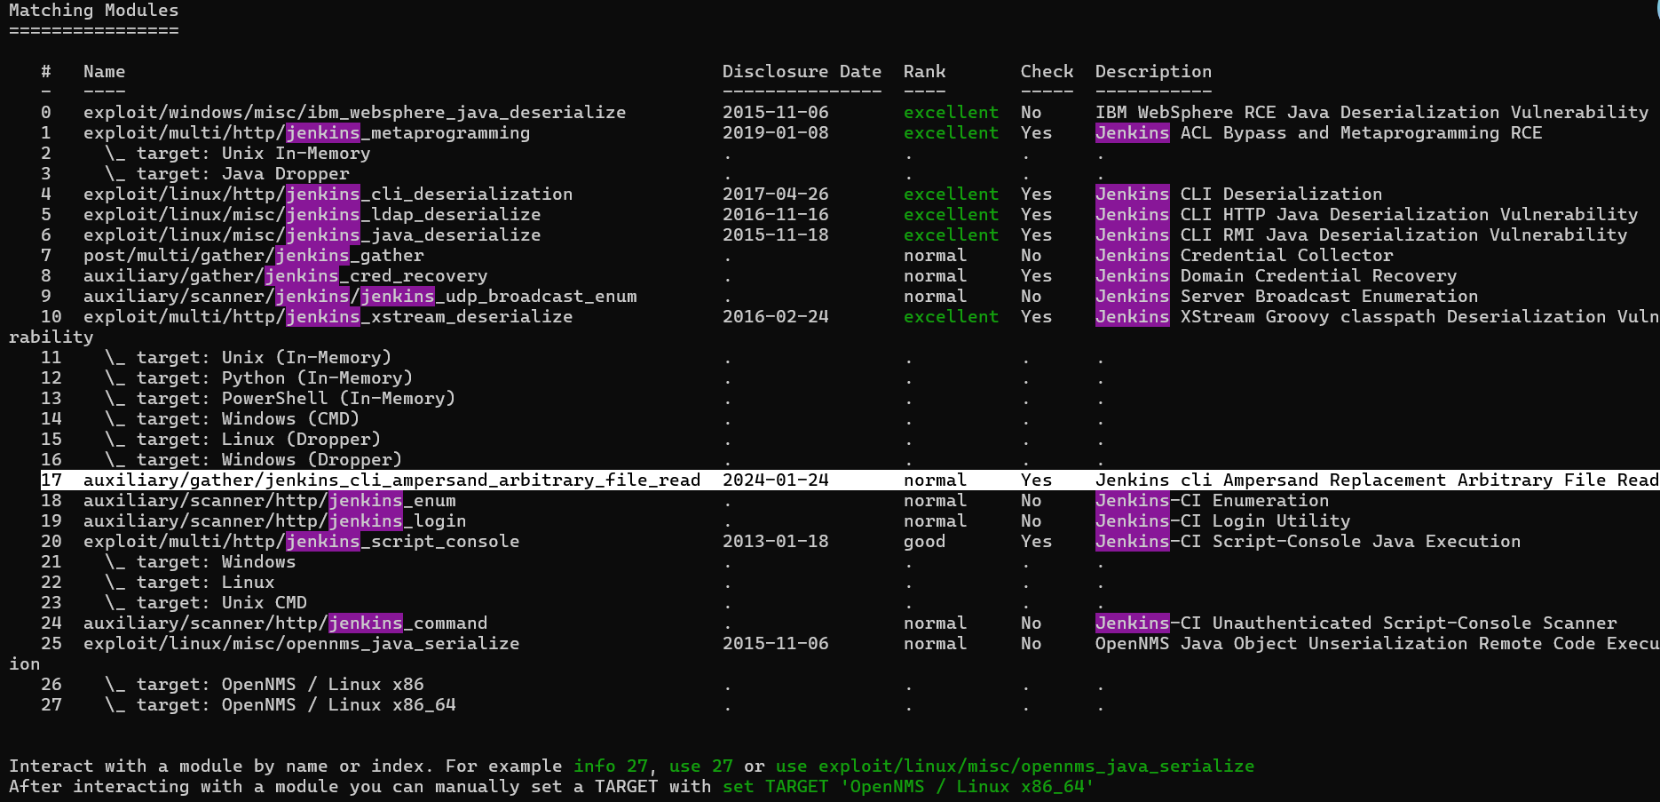The height and width of the screenshot is (802, 1660).
Task: Select the "Check" column header
Action: [1047, 72]
